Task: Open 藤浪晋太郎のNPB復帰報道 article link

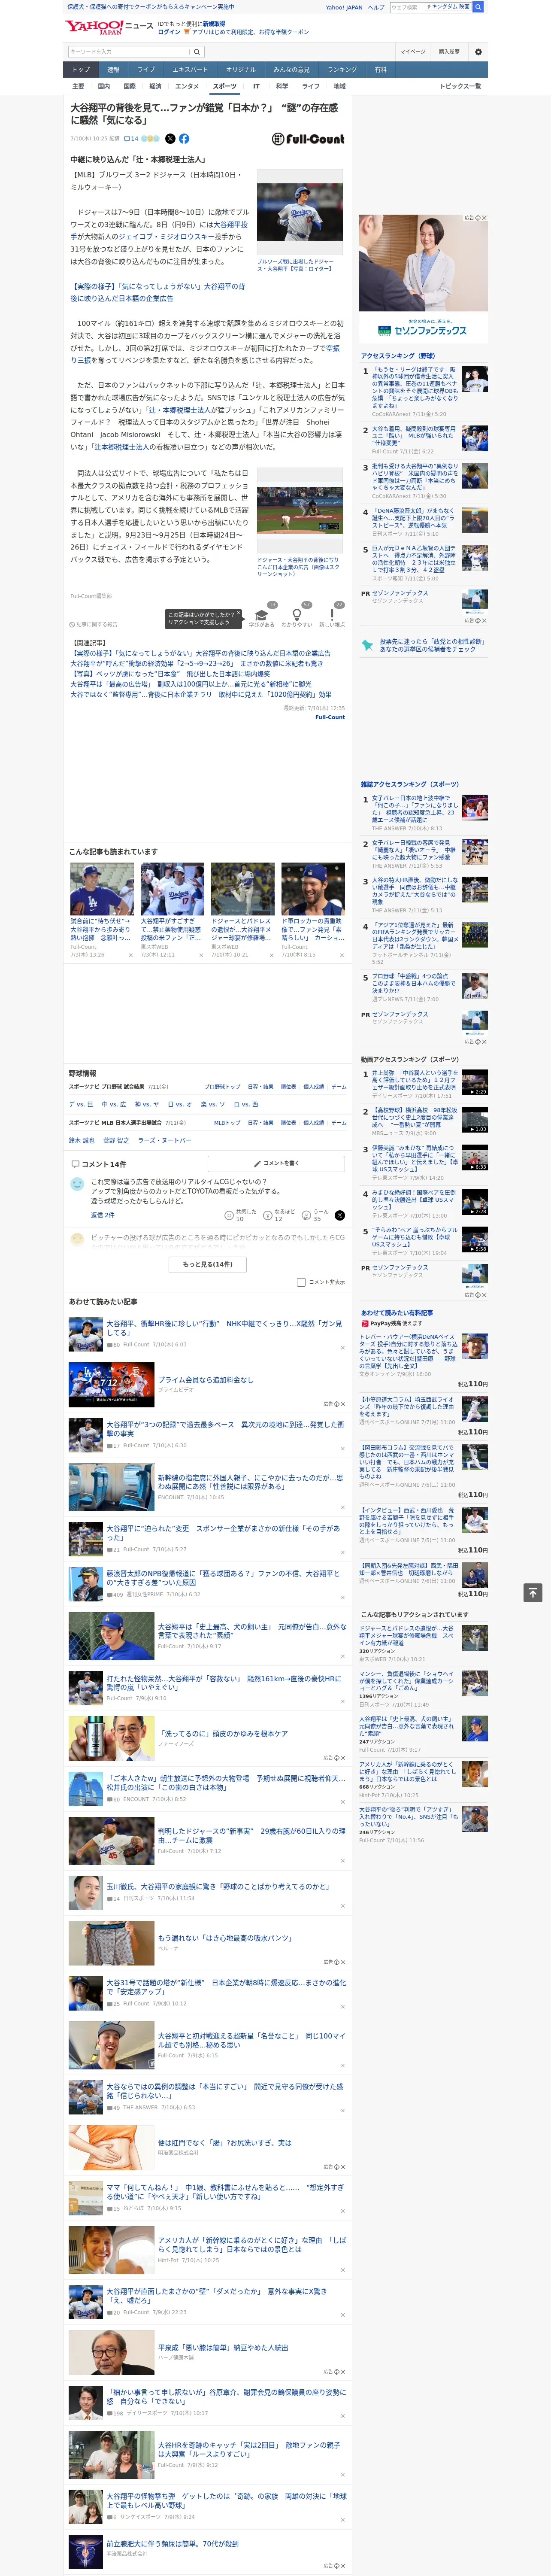Action: coord(223,1578)
